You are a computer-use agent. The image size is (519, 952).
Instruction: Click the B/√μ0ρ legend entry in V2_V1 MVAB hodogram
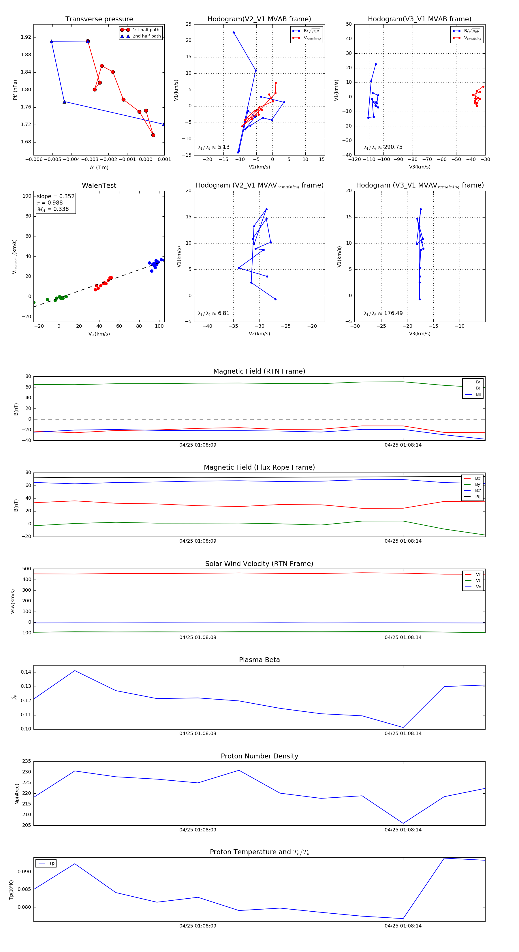306,31
